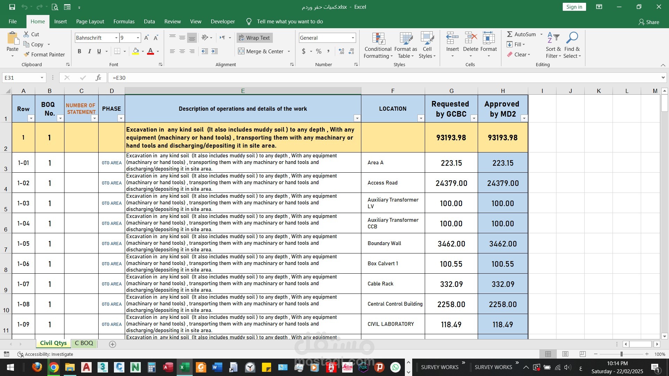The width and height of the screenshot is (669, 376).
Task: Click the formula bar showing =E30
Action: tap(385, 78)
